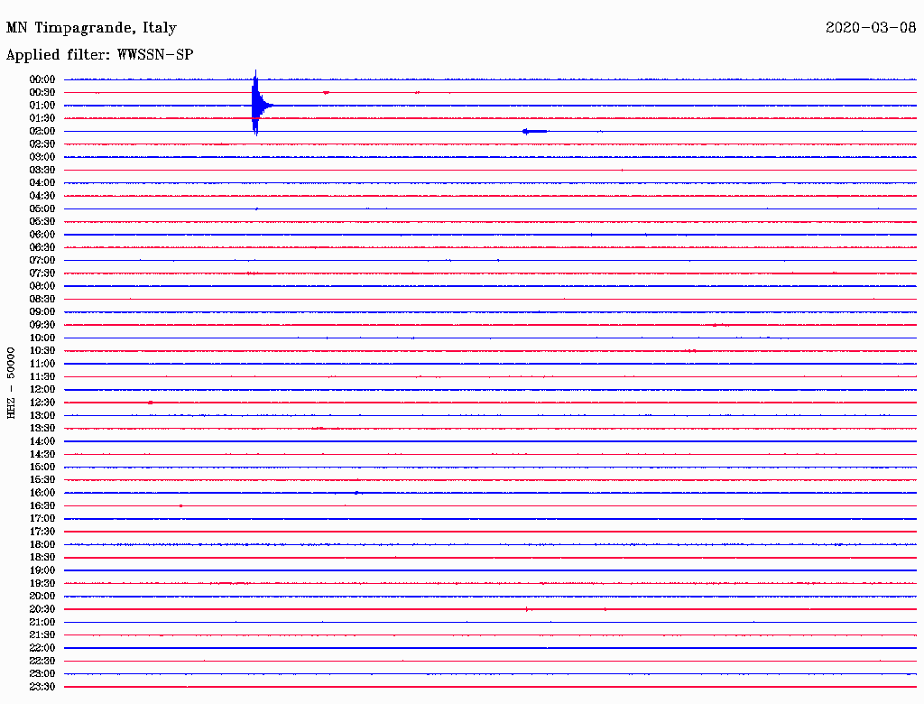Click the red spike on 20:30 trace

pos(527,609)
